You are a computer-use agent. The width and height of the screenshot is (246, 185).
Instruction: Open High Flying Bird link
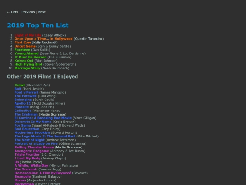pos(28,64)
